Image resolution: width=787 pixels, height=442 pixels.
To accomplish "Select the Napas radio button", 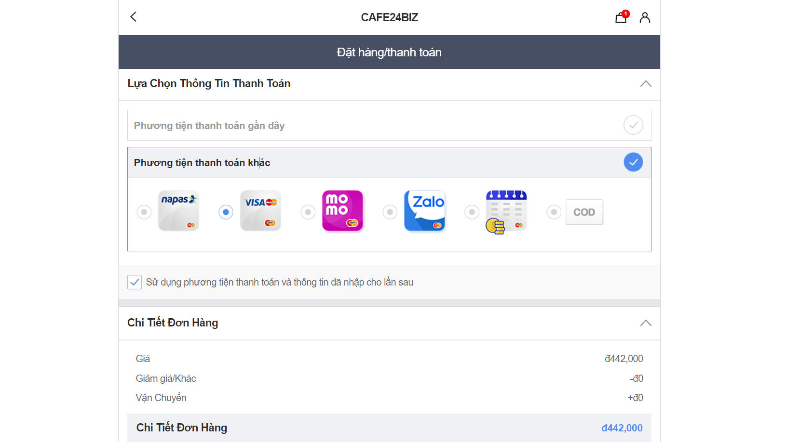I will [x=144, y=212].
